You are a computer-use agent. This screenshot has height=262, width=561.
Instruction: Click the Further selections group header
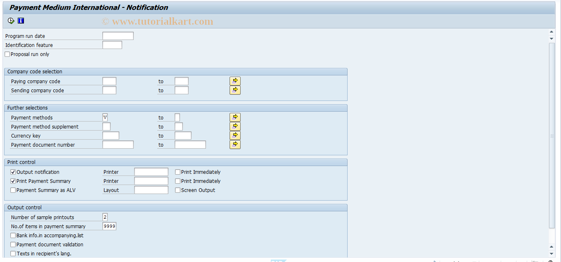(176, 108)
